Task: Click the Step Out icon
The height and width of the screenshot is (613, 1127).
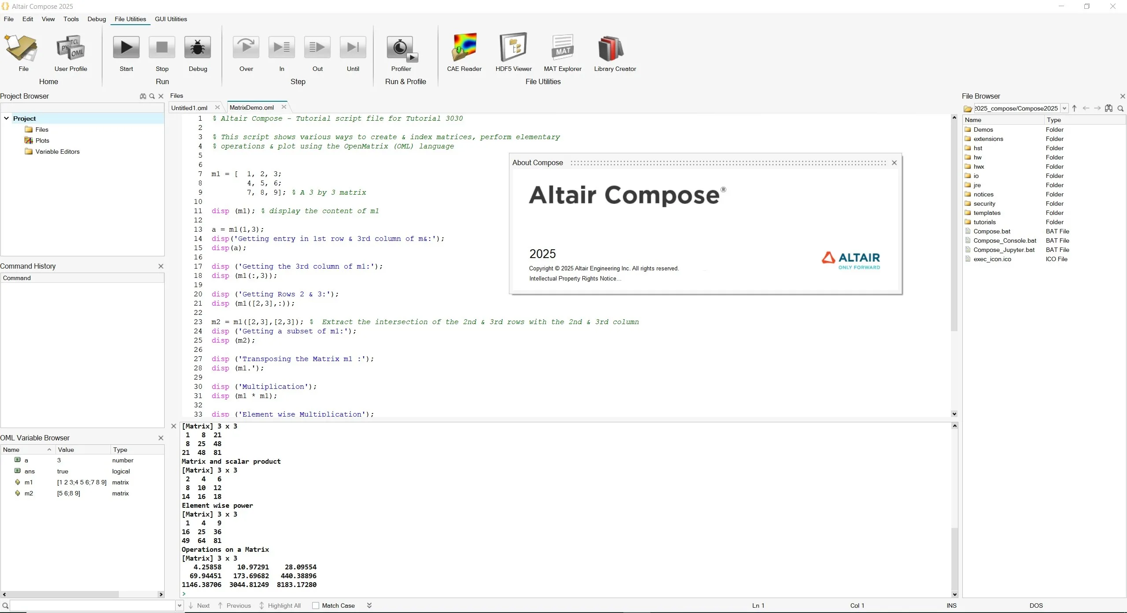Action: (x=317, y=48)
